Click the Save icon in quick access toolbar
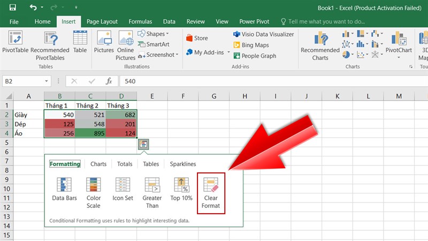Image resolution: width=428 pixels, height=241 pixels. [x=12, y=7]
